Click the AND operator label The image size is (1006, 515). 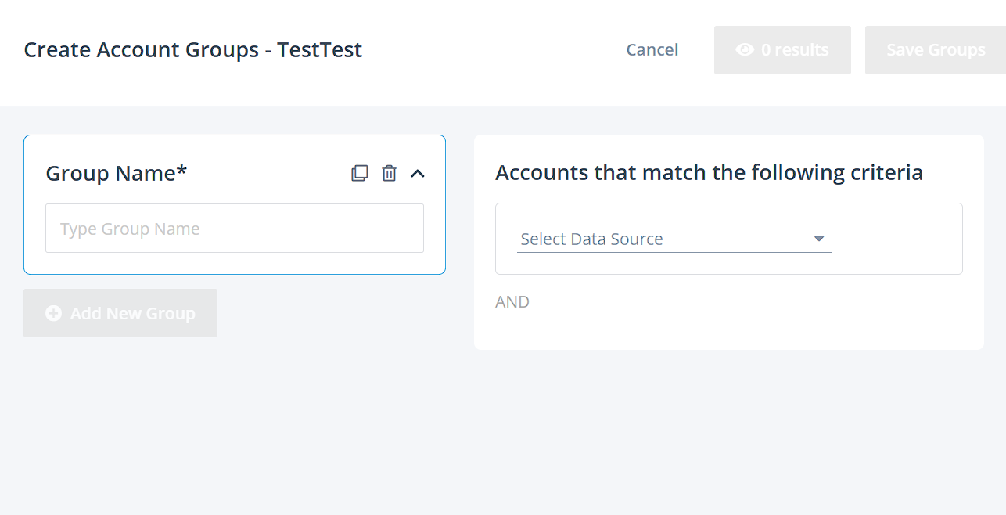point(512,302)
